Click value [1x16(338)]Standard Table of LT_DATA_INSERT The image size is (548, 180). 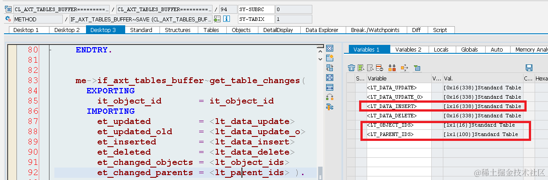[483, 106]
